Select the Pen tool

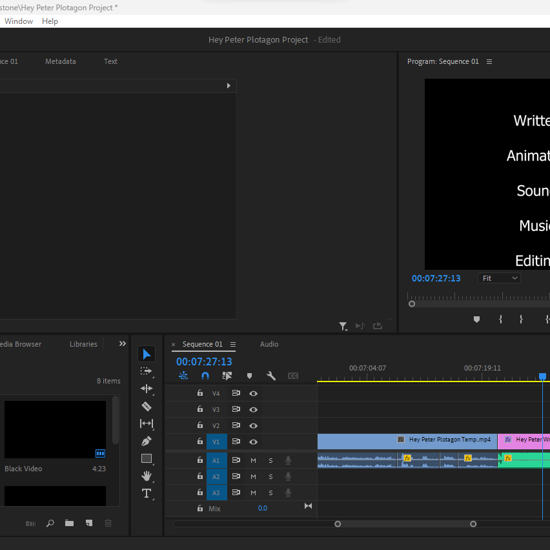pos(147,442)
